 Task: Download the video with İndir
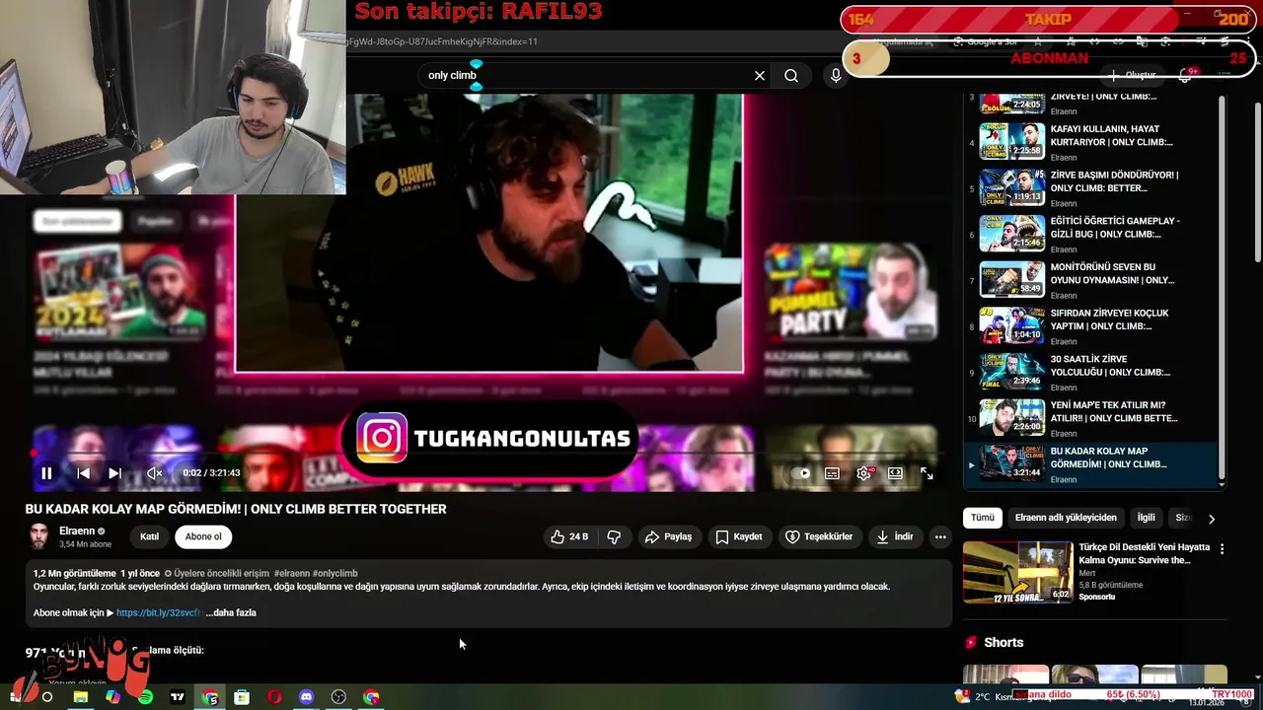click(x=894, y=536)
